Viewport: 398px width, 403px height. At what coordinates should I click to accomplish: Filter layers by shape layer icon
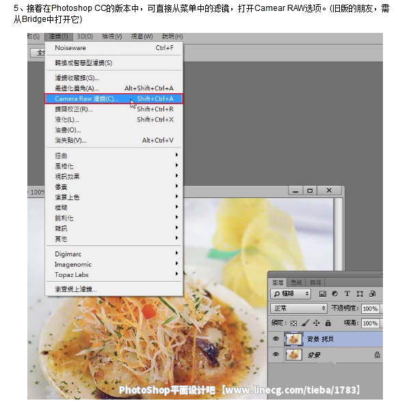(360, 294)
